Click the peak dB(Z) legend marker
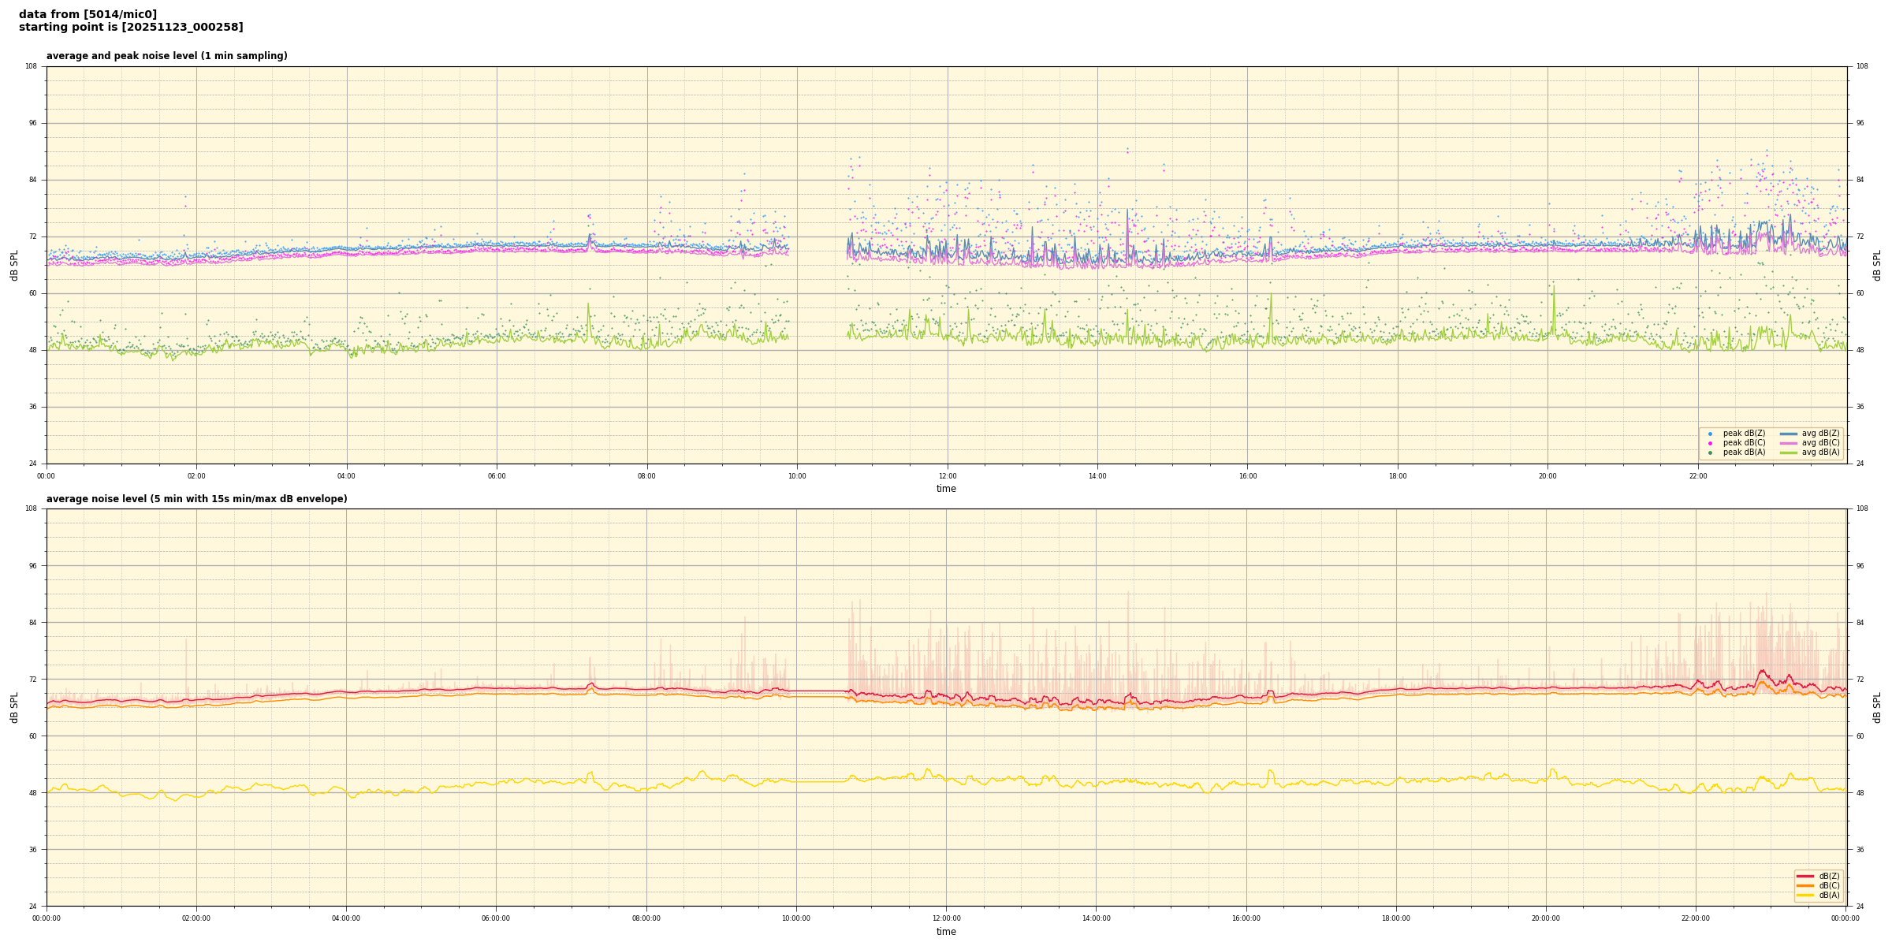 [1710, 434]
